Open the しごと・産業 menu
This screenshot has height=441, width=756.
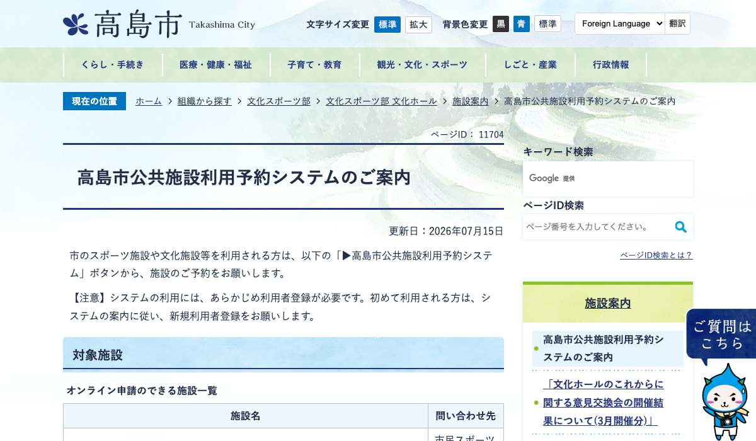pyautogui.click(x=530, y=65)
